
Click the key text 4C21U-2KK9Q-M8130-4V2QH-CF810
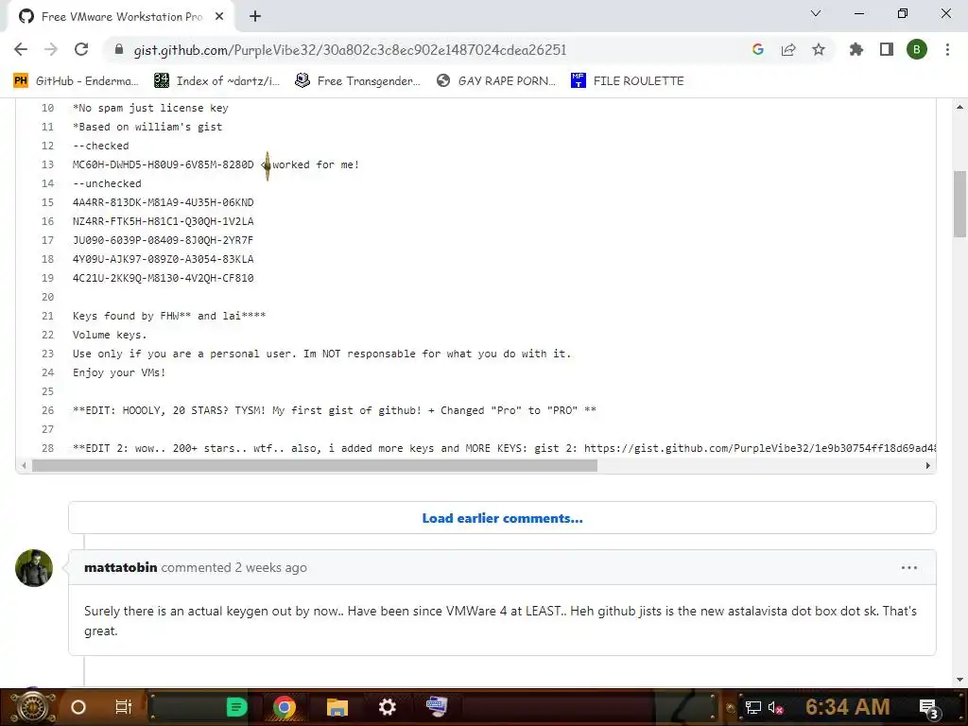pyautogui.click(x=163, y=278)
